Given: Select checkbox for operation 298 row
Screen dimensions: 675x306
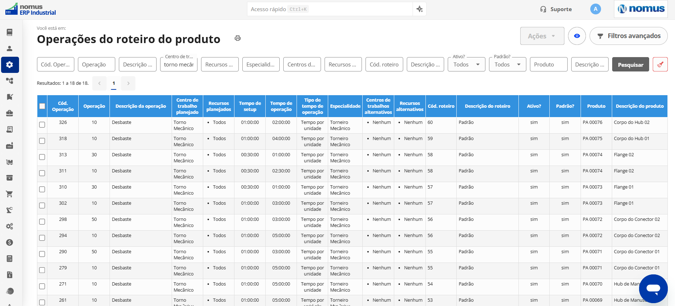Looking at the screenshot, I should click(x=42, y=222).
